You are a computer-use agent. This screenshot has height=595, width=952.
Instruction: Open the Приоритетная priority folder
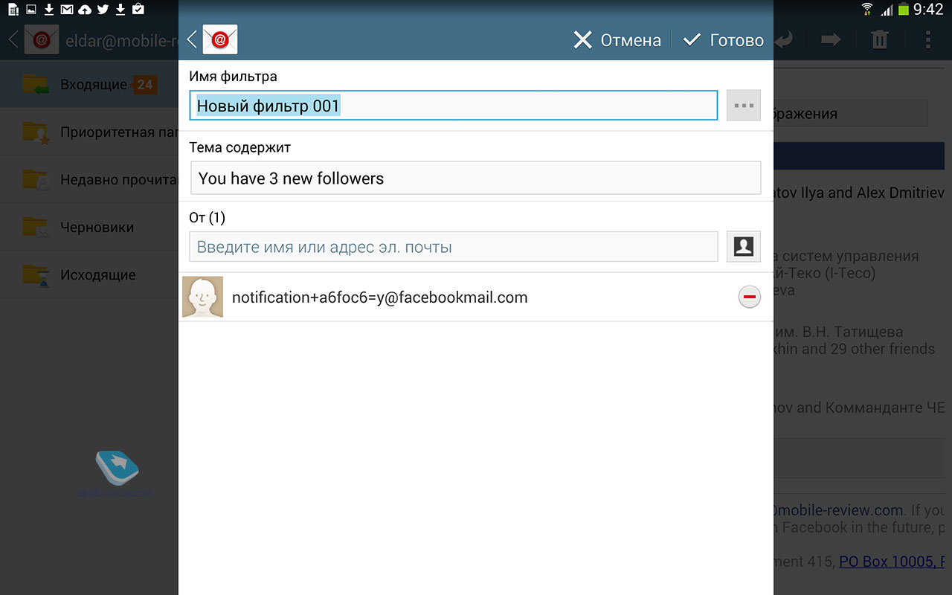pos(89,132)
